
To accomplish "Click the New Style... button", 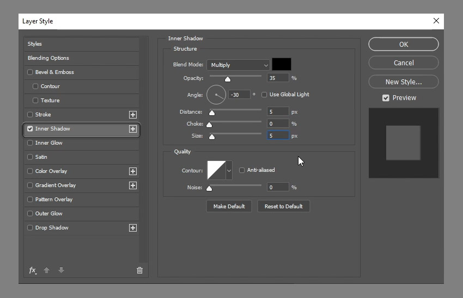I will point(403,82).
